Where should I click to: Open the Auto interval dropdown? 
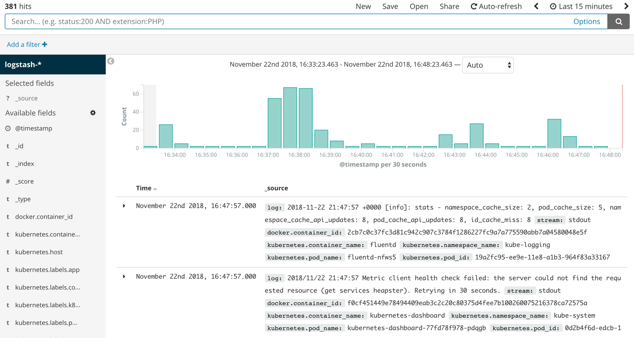point(488,65)
